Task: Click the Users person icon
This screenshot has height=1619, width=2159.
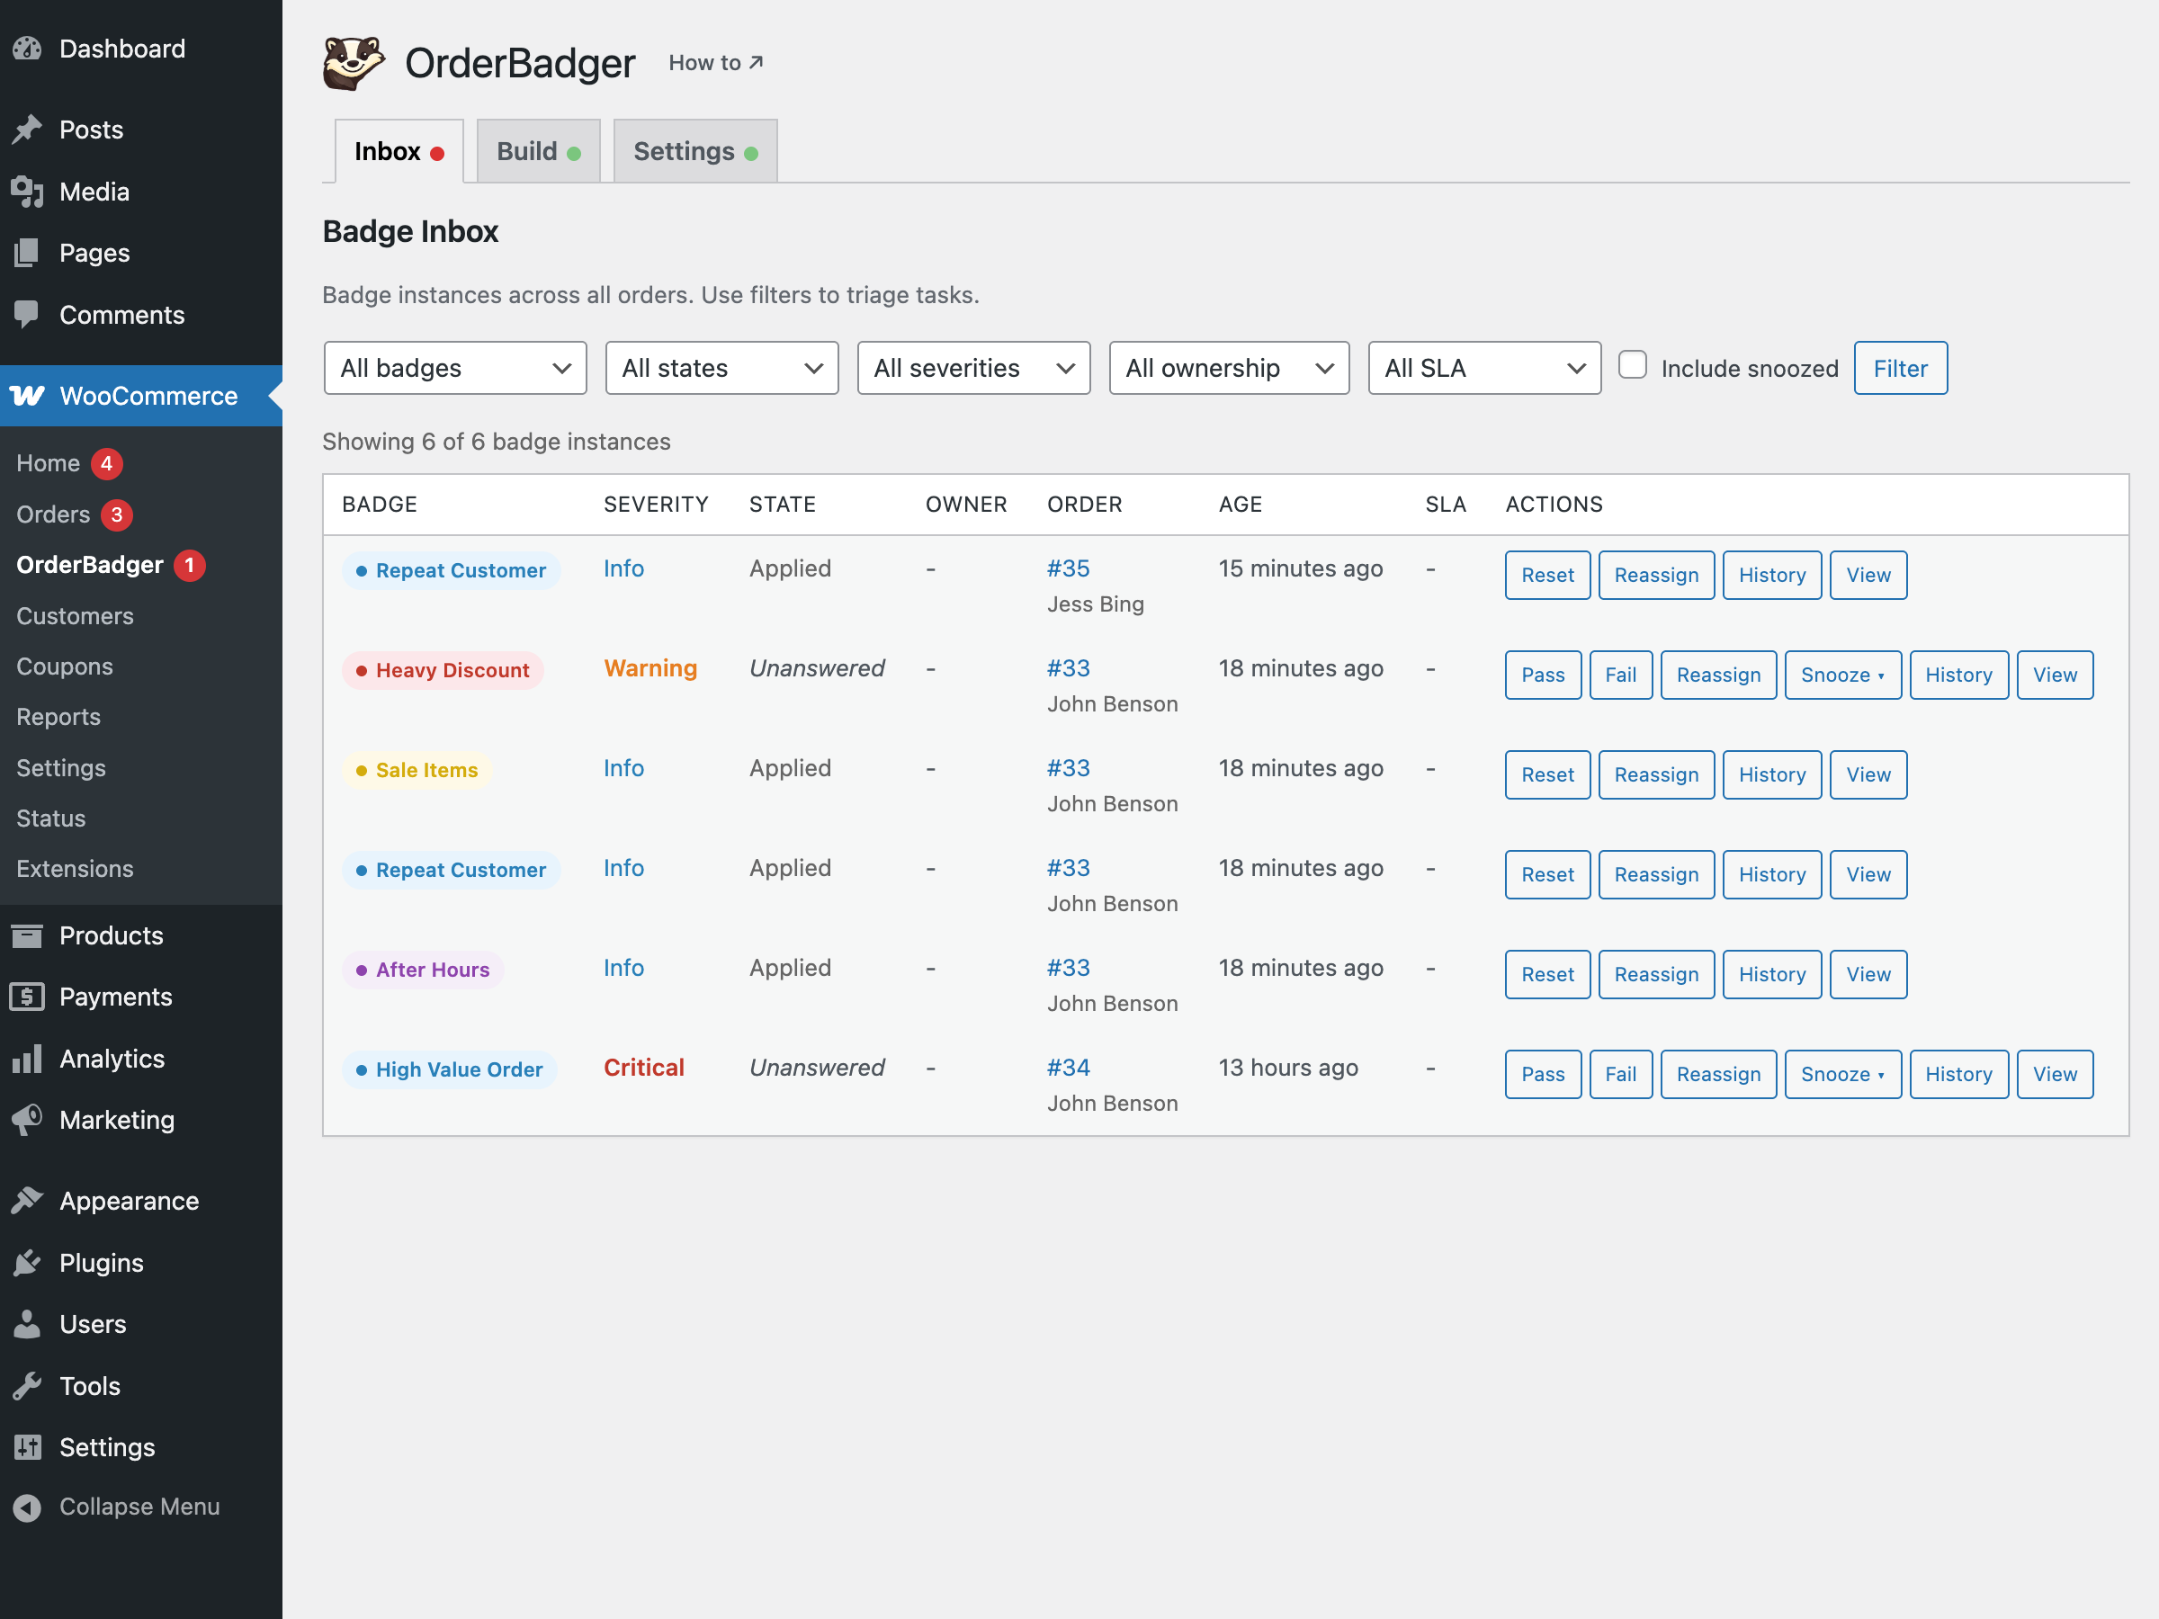Action: tap(27, 1323)
